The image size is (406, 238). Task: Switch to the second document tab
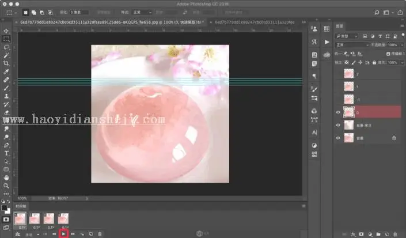tap(255, 22)
